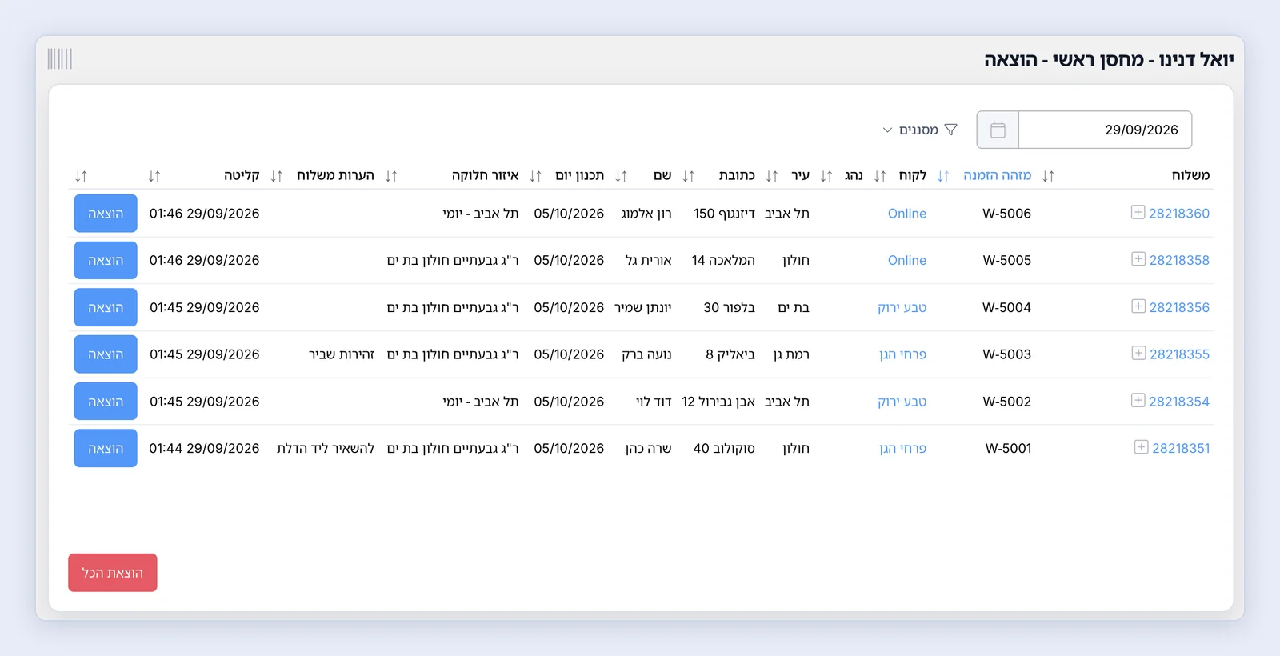1280x656 pixels.
Task: Expand row of shipment 28218360
Action: (x=1138, y=212)
